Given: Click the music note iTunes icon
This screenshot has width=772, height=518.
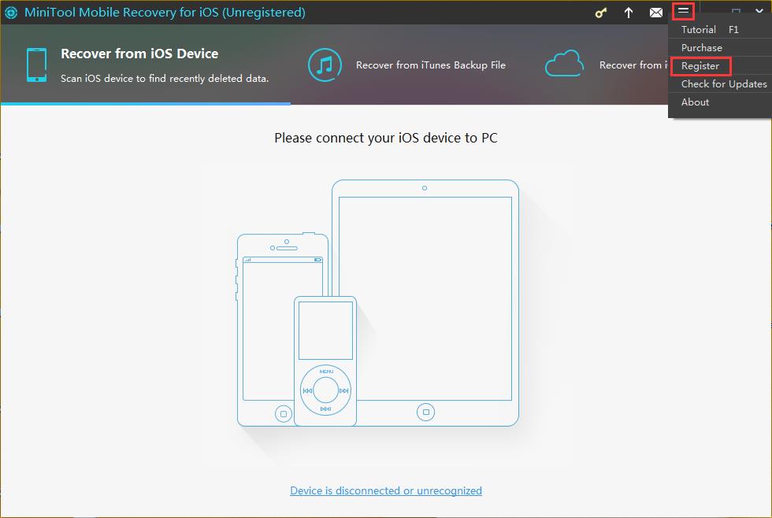Looking at the screenshot, I should [324, 65].
